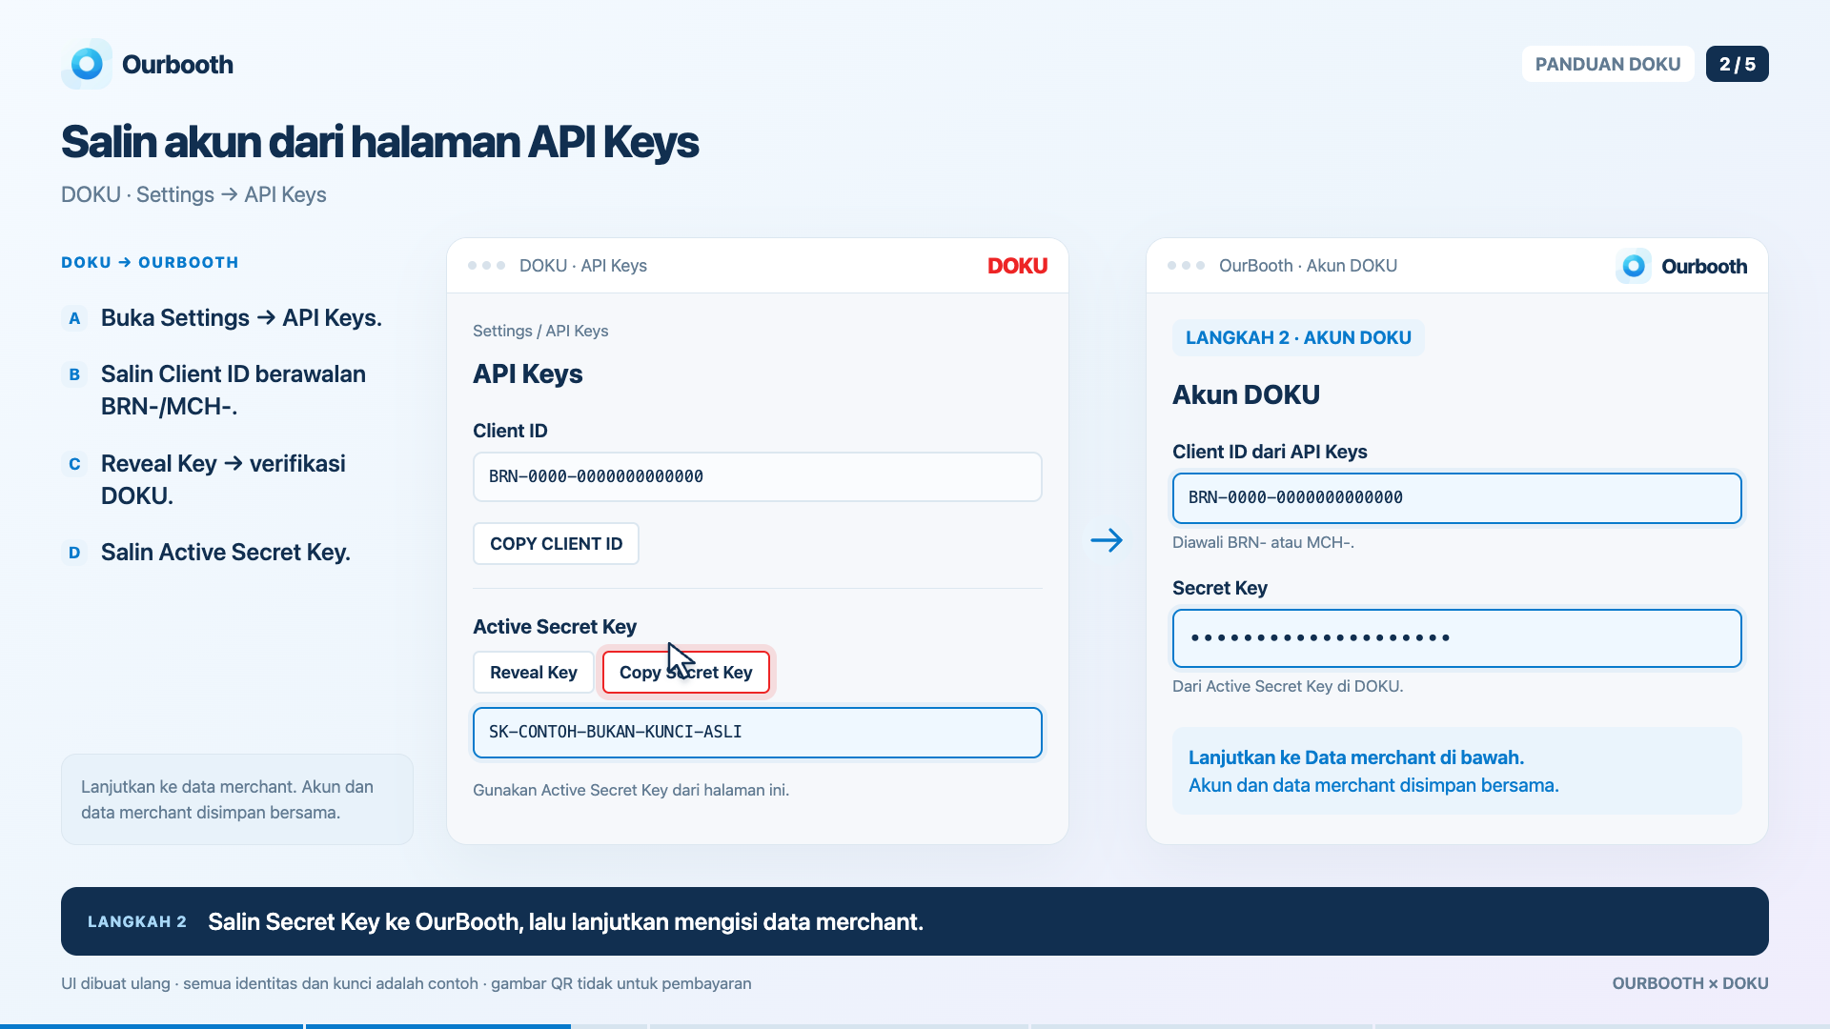Click the 'Gunakan Active Secret Key dari halaman ini.' hint
The height and width of the screenshot is (1029, 1830).
click(x=631, y=790)
